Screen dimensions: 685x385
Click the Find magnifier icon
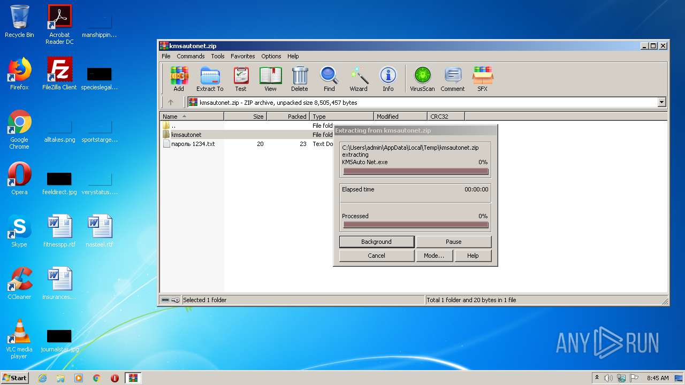click(329, 79)
